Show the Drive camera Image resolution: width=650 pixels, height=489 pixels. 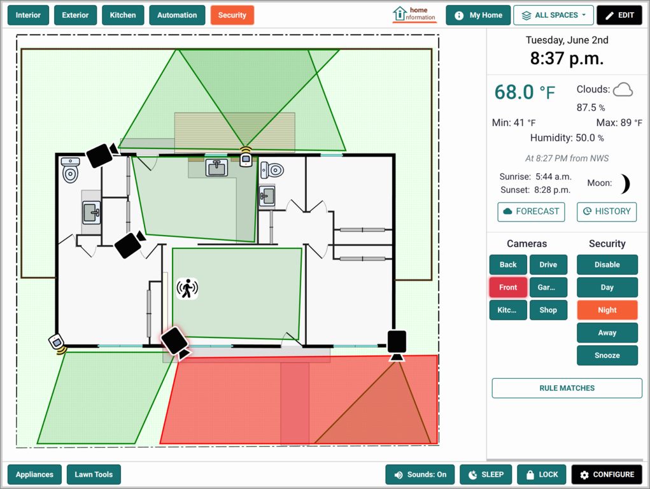tap(548, 265)
